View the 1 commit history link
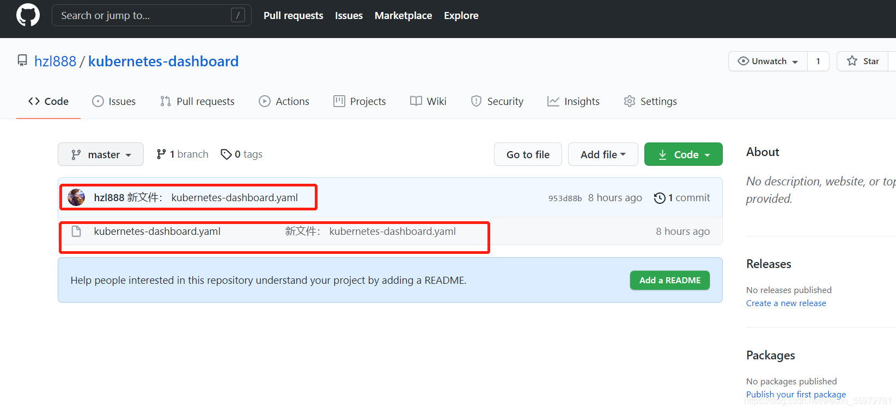The image size is (896, 411). pyautogui.click(x=682, y=198)
